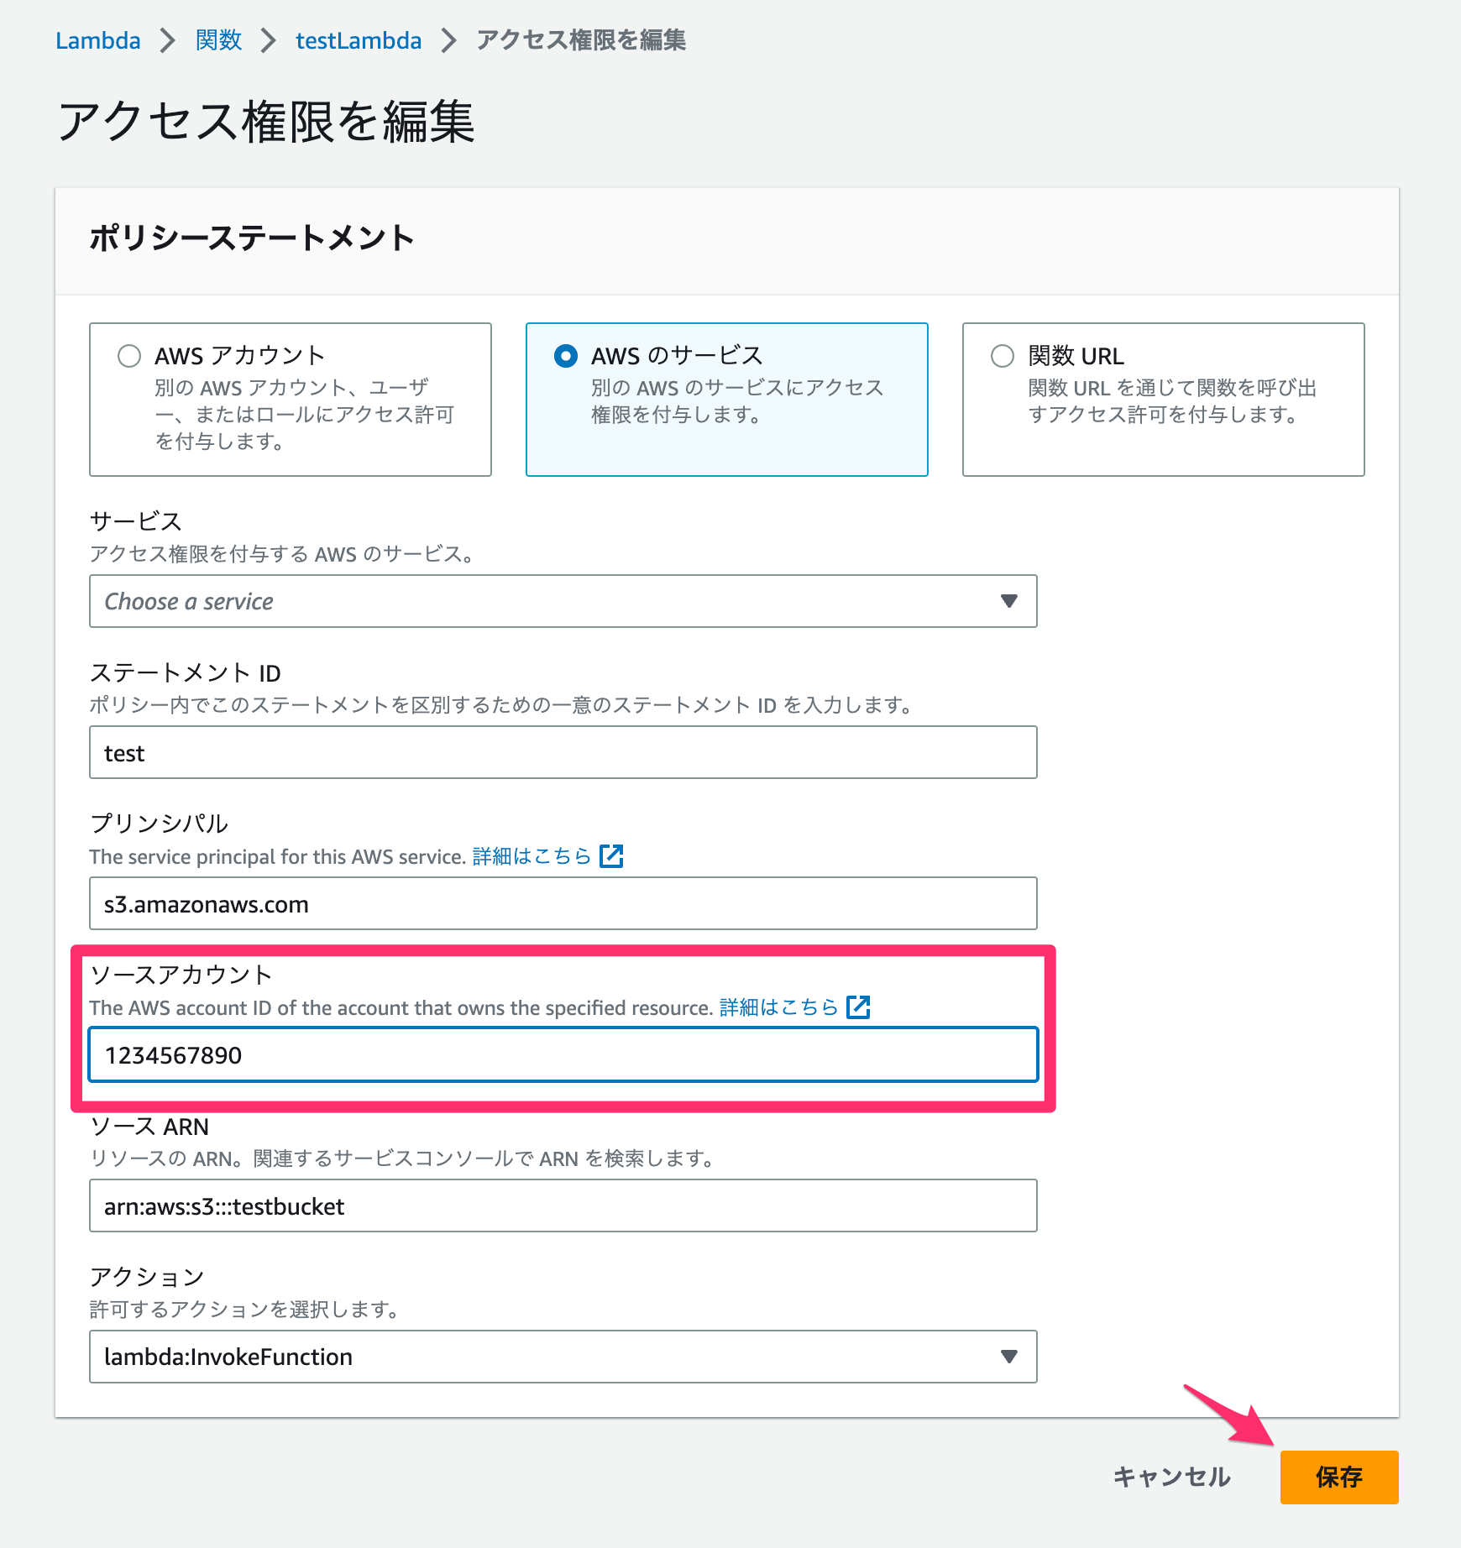Focus the s3.amazonaws.com principal field
Viewport: 1461px width, 1548px height.
coord(563,903)
